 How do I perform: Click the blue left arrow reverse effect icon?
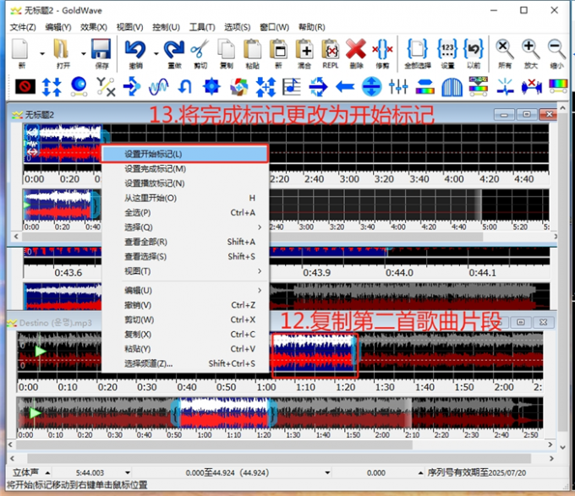345,87
